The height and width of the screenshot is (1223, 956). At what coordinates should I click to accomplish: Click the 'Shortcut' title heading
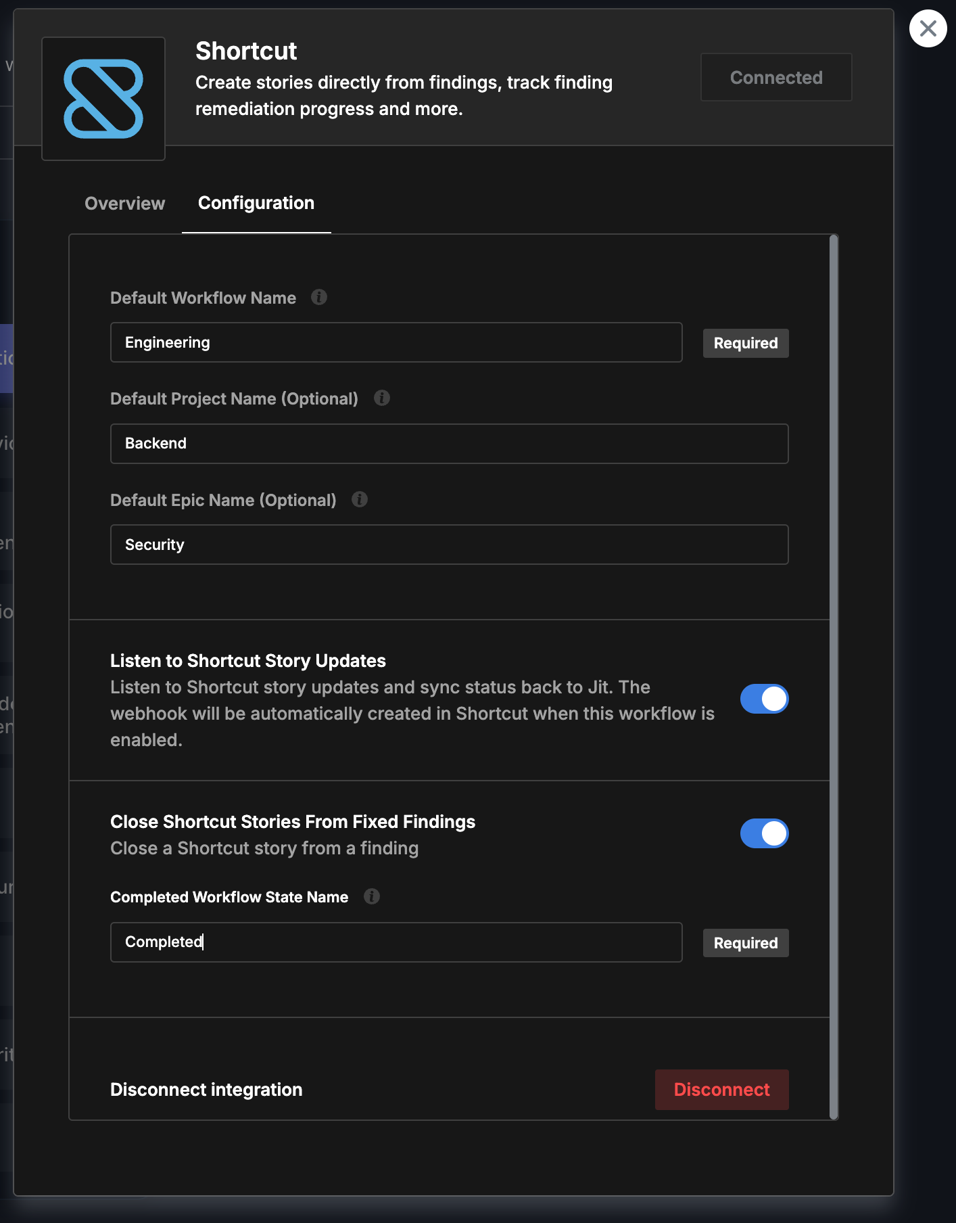[x=246, y=51]
